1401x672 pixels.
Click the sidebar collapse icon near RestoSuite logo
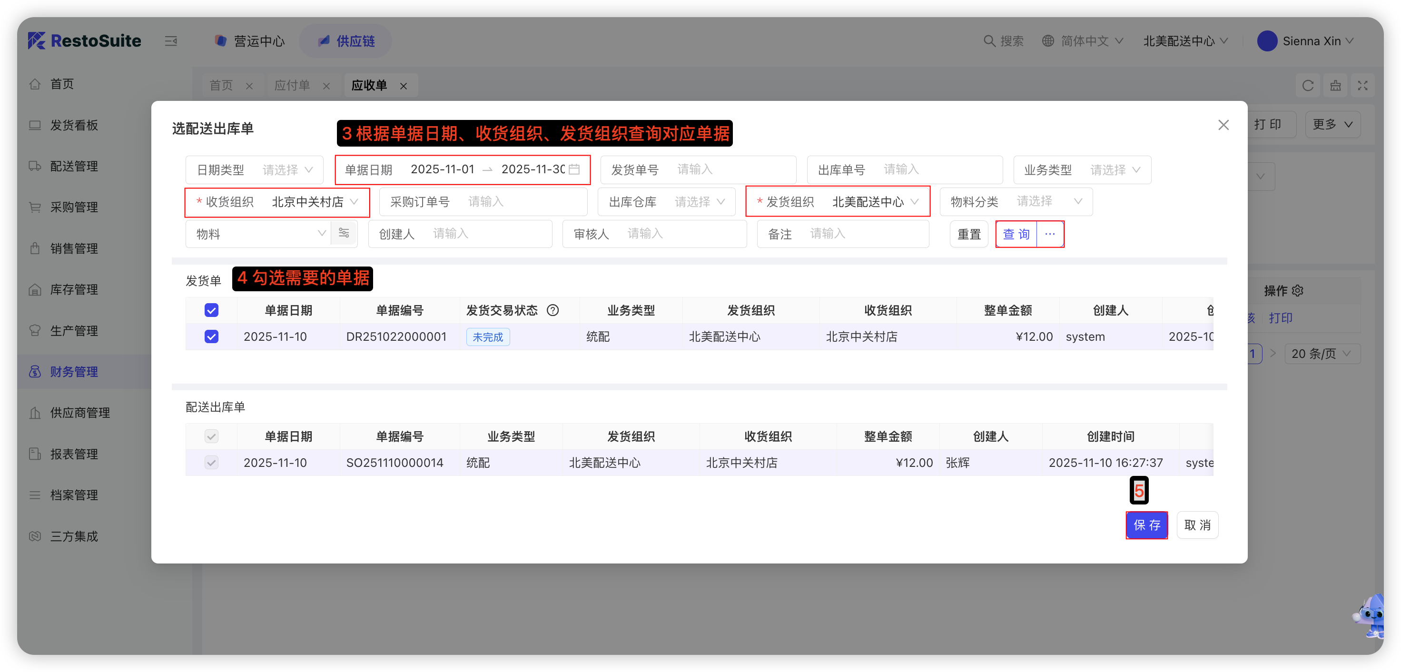click(x=171, y=41)
